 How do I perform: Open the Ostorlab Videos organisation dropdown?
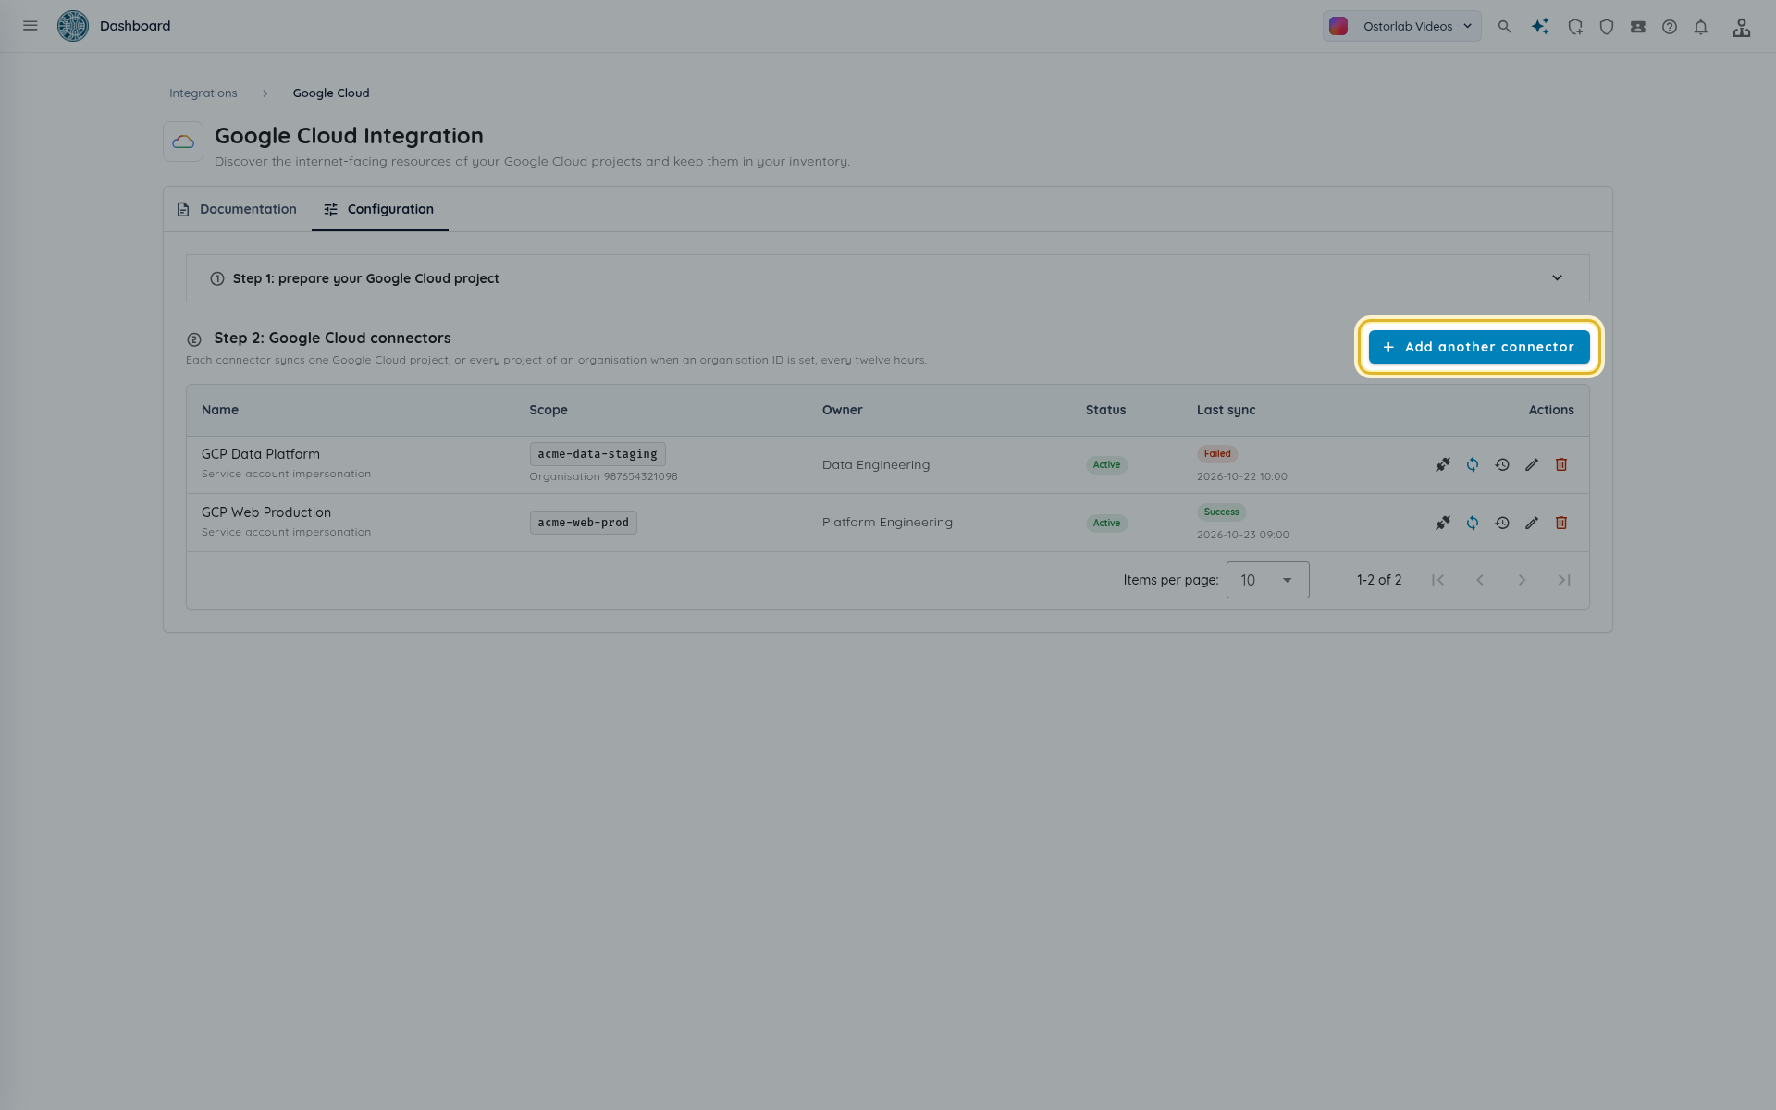pos(1401,26)
